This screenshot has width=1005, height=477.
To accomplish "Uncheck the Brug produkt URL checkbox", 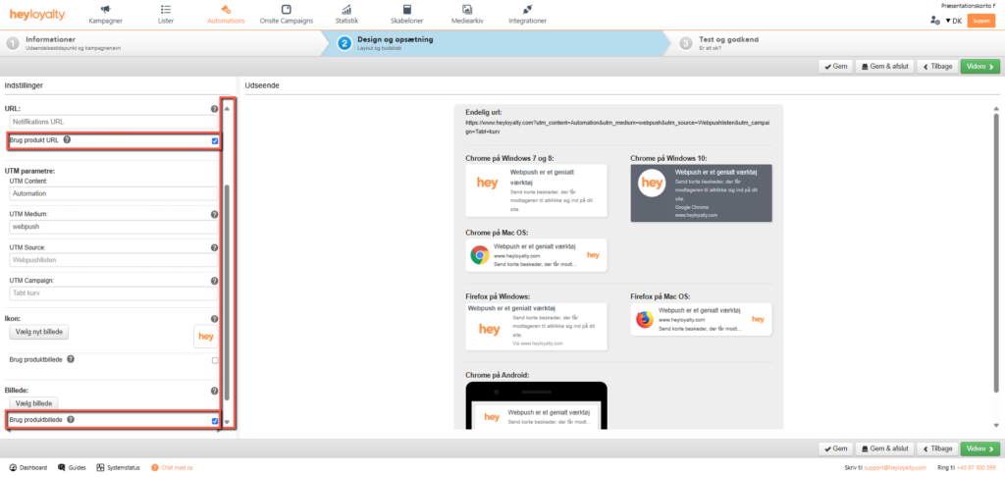I will pyautogui.click(x=214, y=141).
